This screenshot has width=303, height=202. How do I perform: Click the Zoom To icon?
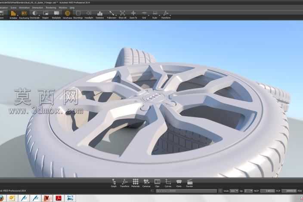[133, 15]
